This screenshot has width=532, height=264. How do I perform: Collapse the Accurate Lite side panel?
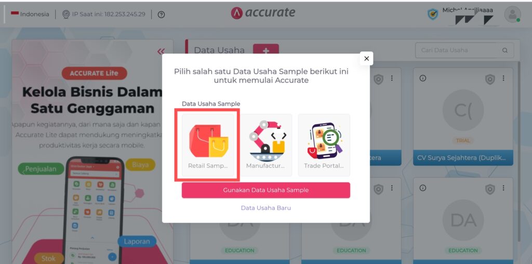pos(161,51)
